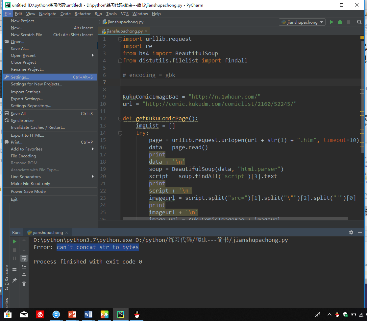Jump down the stack trace arrow
Viewport: 367px width, 321px height.
tap(24, 250)
